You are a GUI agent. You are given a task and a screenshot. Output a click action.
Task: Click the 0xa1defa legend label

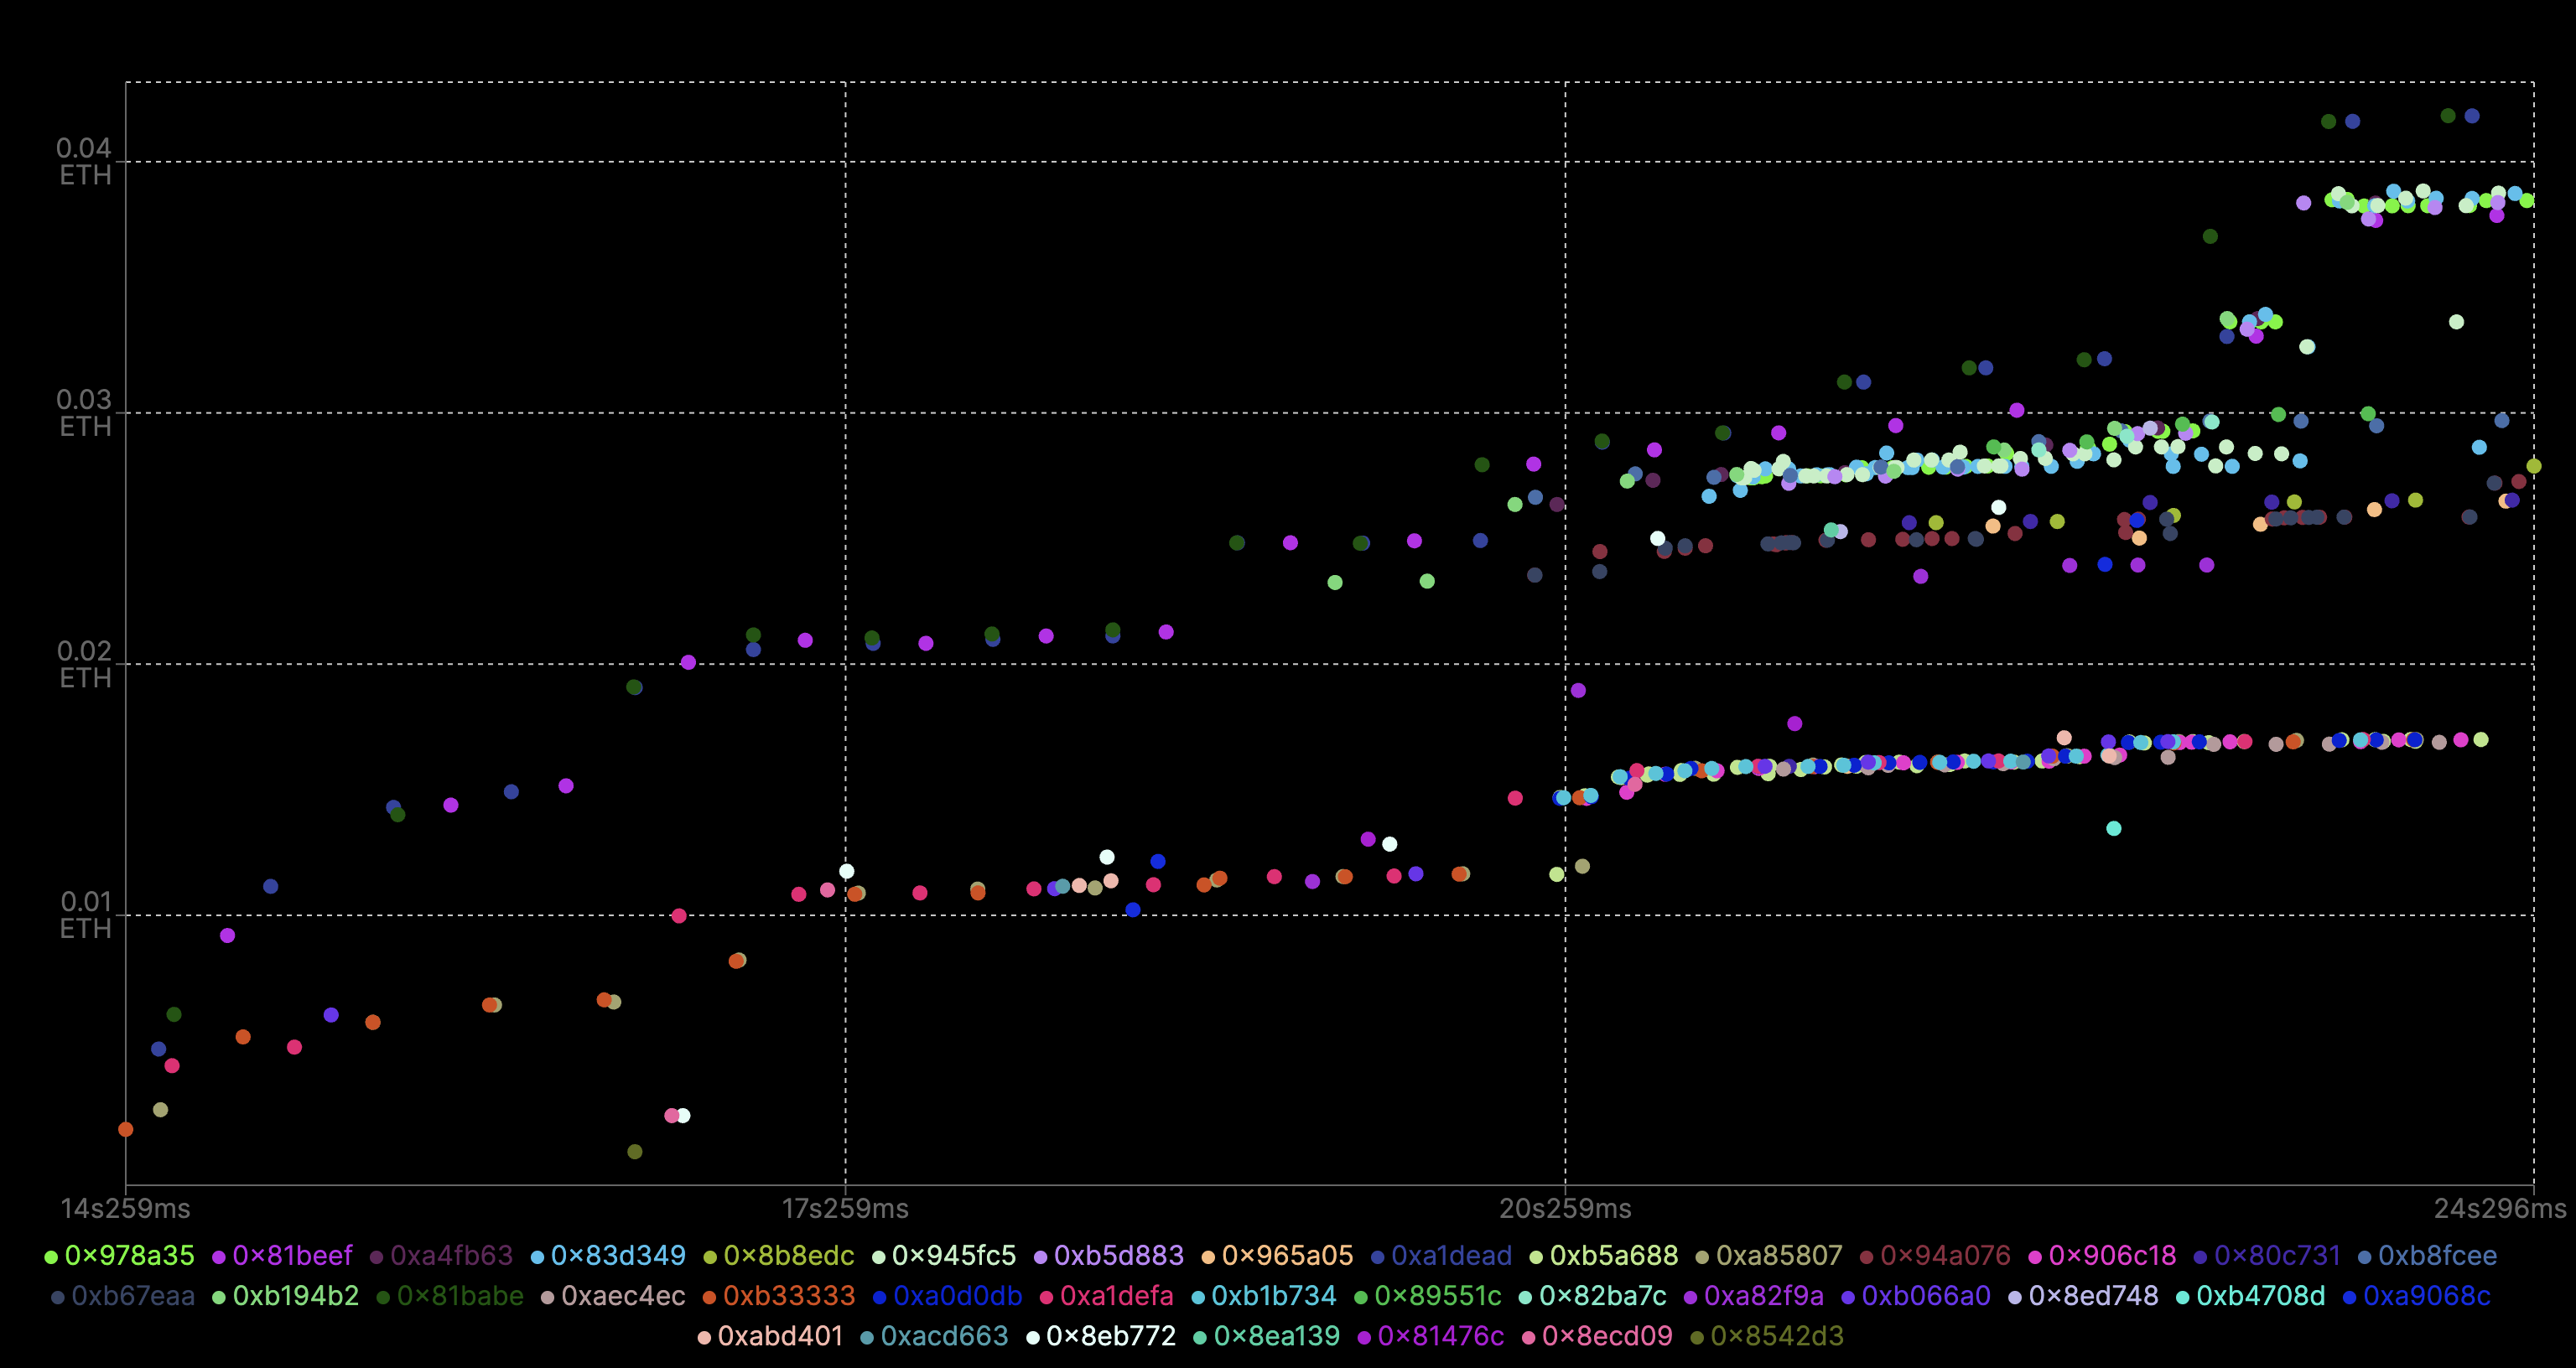1116,1296
